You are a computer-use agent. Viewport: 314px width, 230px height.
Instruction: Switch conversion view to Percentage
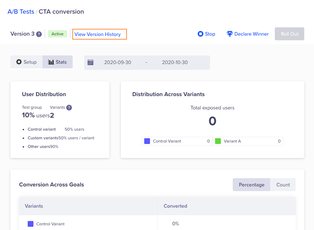coord(251,185)
